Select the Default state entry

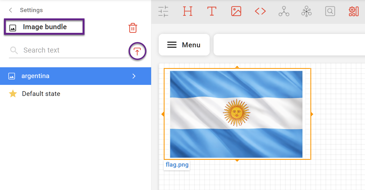click(x=41, y=94)
